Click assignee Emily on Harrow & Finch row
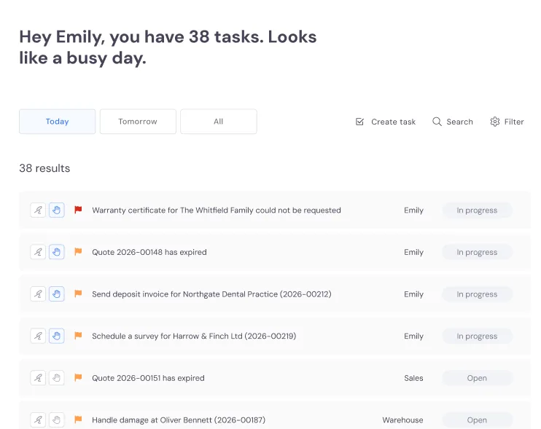This screenshot has width=541, height=429. pyautogui.click(x=413, y=336)
